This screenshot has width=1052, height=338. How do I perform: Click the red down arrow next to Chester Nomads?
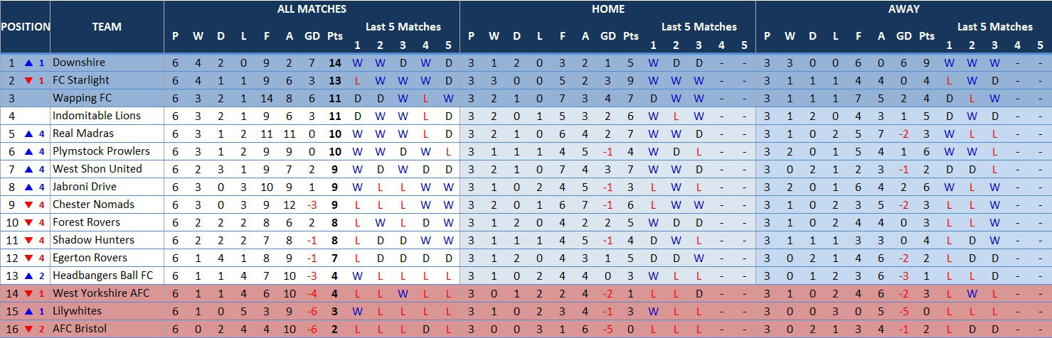point(28,205)
